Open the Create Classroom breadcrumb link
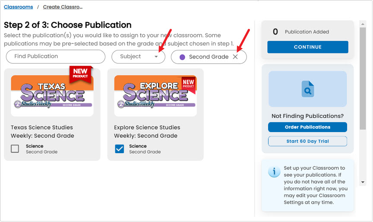This screenshot has width=373, height=222. point(63,7)
